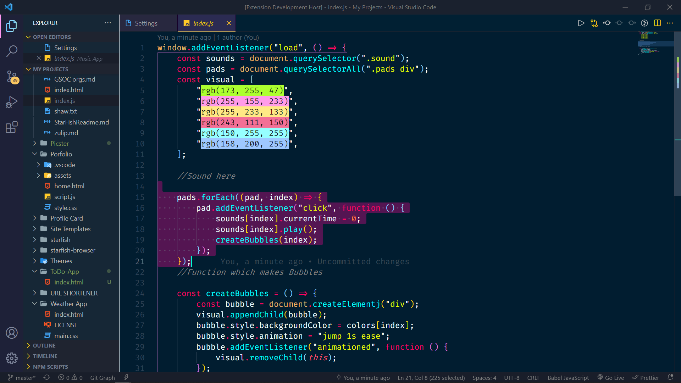Image resolution: width=681 pixels, height=383 pixels.
Task: Open Git Graph from status bar
Action: coord(103,378)
